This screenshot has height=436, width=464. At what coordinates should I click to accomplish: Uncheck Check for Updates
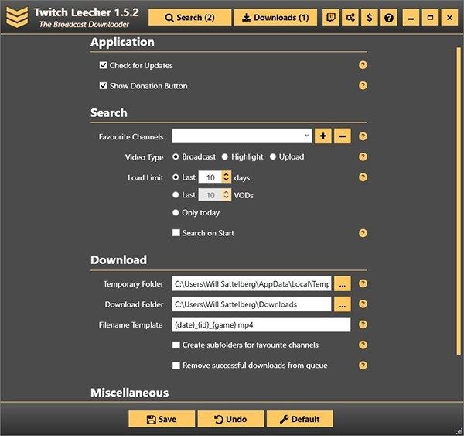click(x=103, y=65)
